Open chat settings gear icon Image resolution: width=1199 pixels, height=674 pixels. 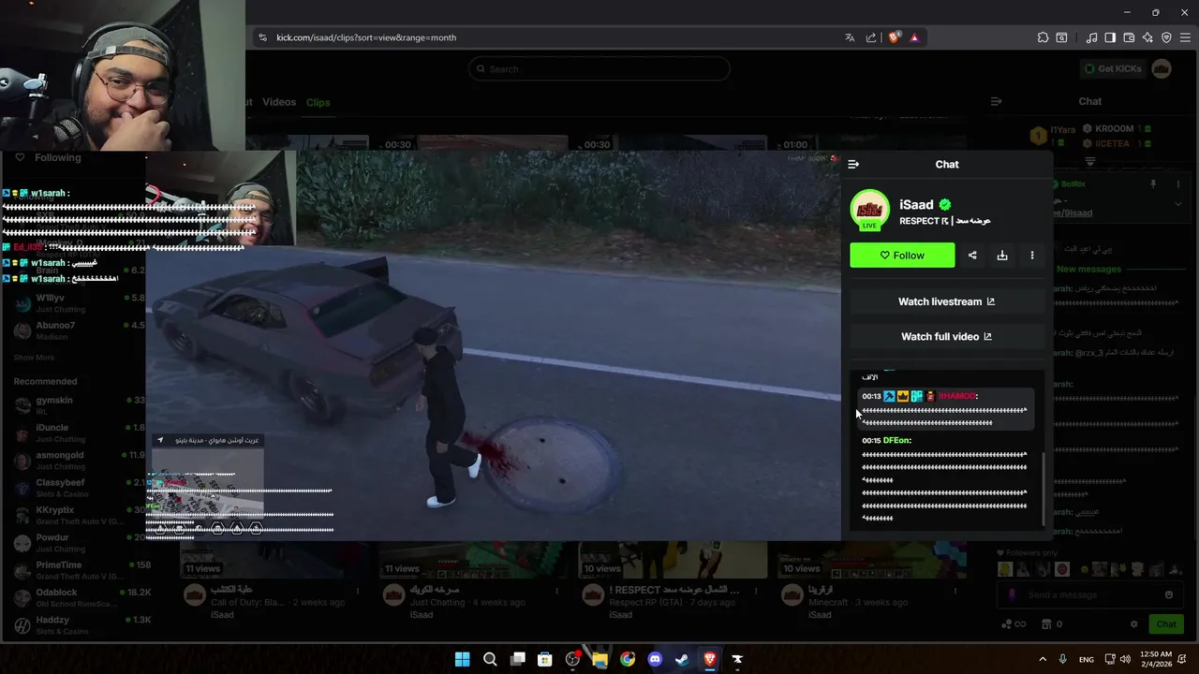(x=1133, y=624)
